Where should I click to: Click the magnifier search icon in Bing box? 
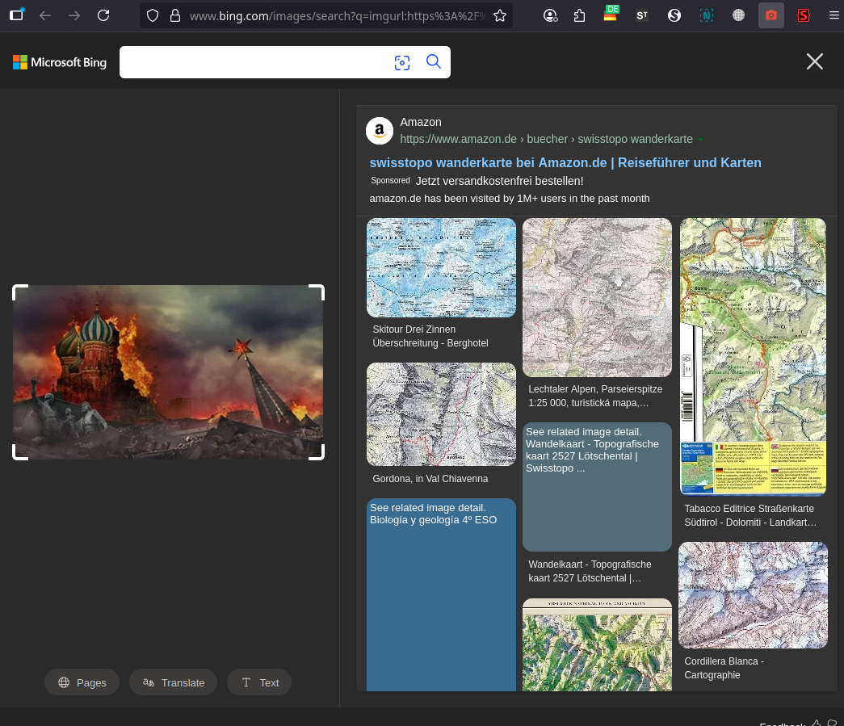click(x=434, y=62)
